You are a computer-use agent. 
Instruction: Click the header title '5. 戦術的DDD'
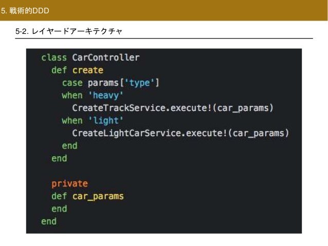[x=25, y=11]
